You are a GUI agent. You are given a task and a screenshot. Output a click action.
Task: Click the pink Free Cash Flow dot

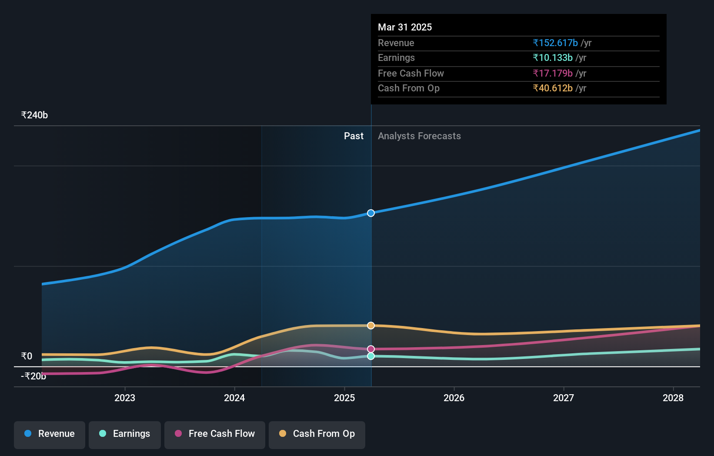(179, 434)
